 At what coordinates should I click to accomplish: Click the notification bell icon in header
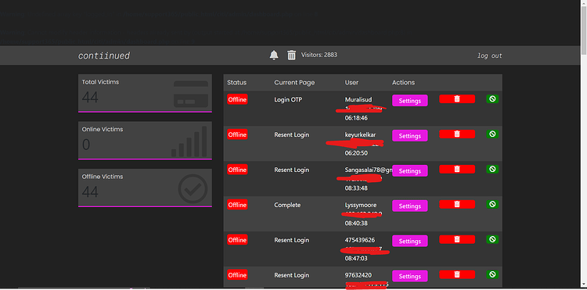click(274, 55)
